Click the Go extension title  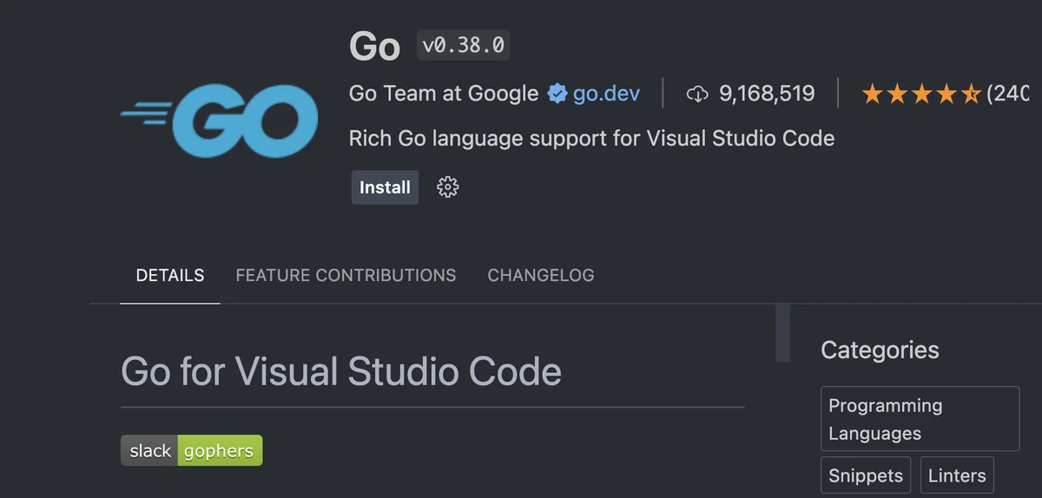374,47
